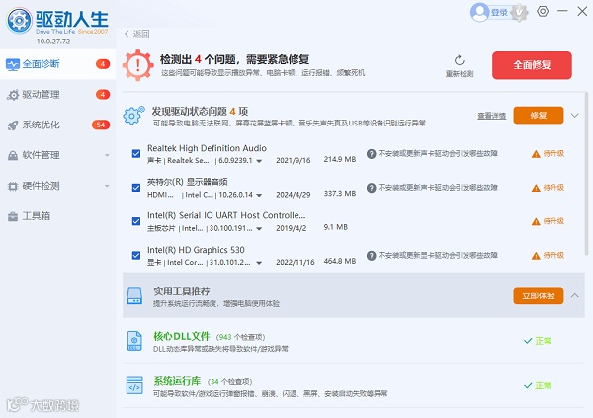The image size is (593, 418).
Task: Open HD Graphics 530 version dropdown
Action: click(x=259, y=263)
